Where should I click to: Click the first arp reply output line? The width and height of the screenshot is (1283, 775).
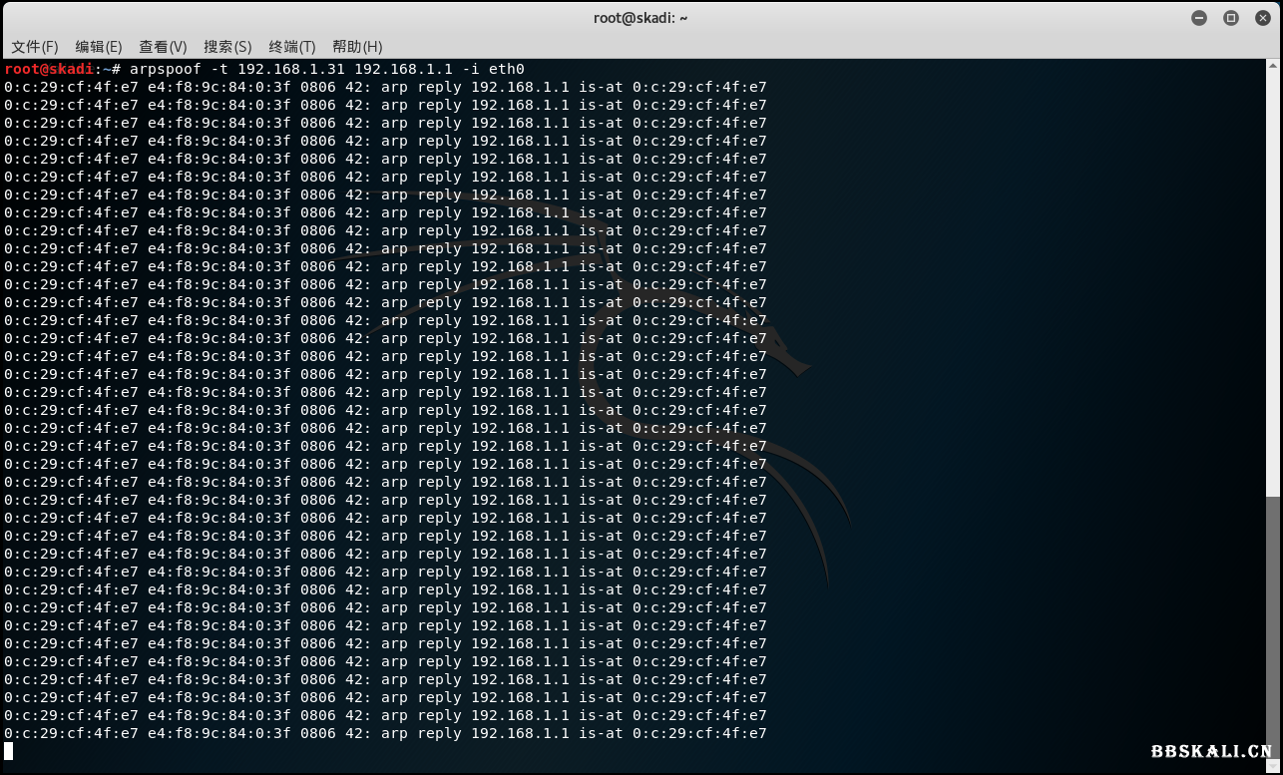click(x=385, y=87)
